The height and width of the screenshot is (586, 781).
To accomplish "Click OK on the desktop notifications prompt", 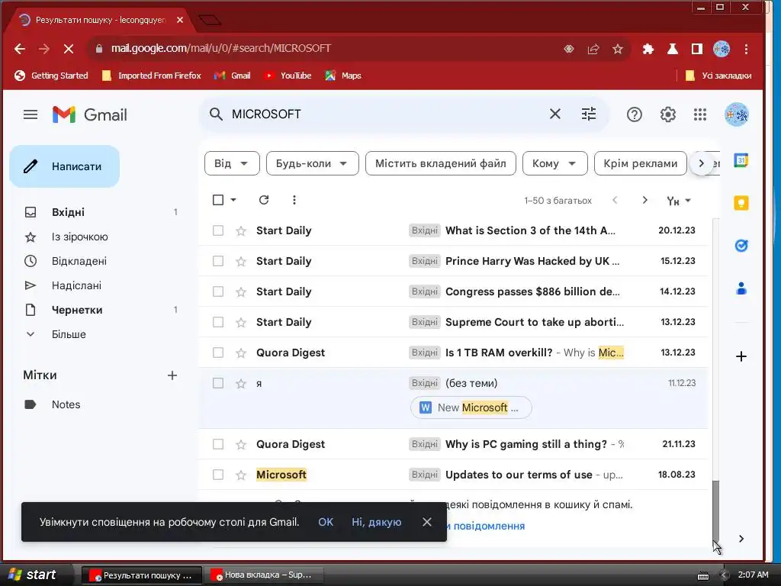I will [326, 522].
